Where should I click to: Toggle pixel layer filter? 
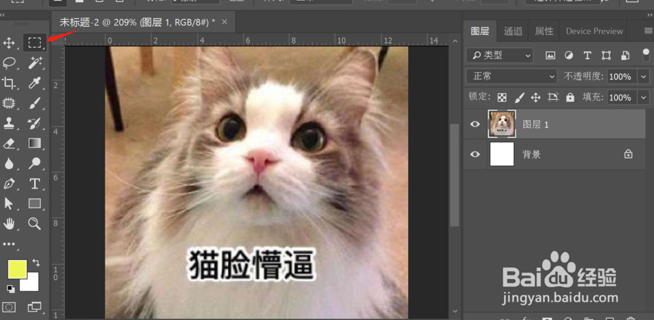tap(551, 55)
